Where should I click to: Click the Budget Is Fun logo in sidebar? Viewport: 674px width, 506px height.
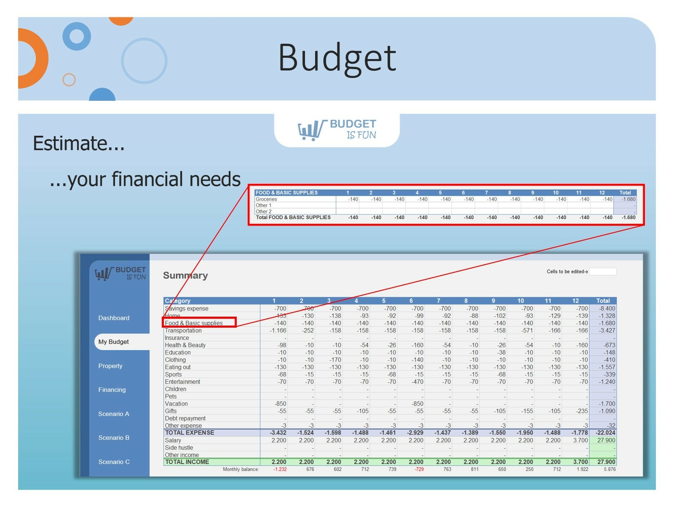(x=120, y=274)
